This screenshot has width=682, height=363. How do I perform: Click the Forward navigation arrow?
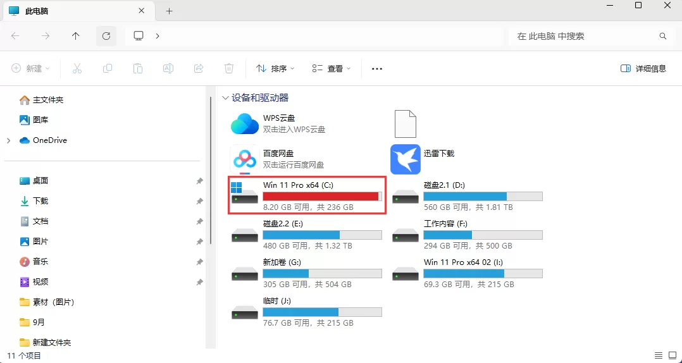[x=46, y=36]
